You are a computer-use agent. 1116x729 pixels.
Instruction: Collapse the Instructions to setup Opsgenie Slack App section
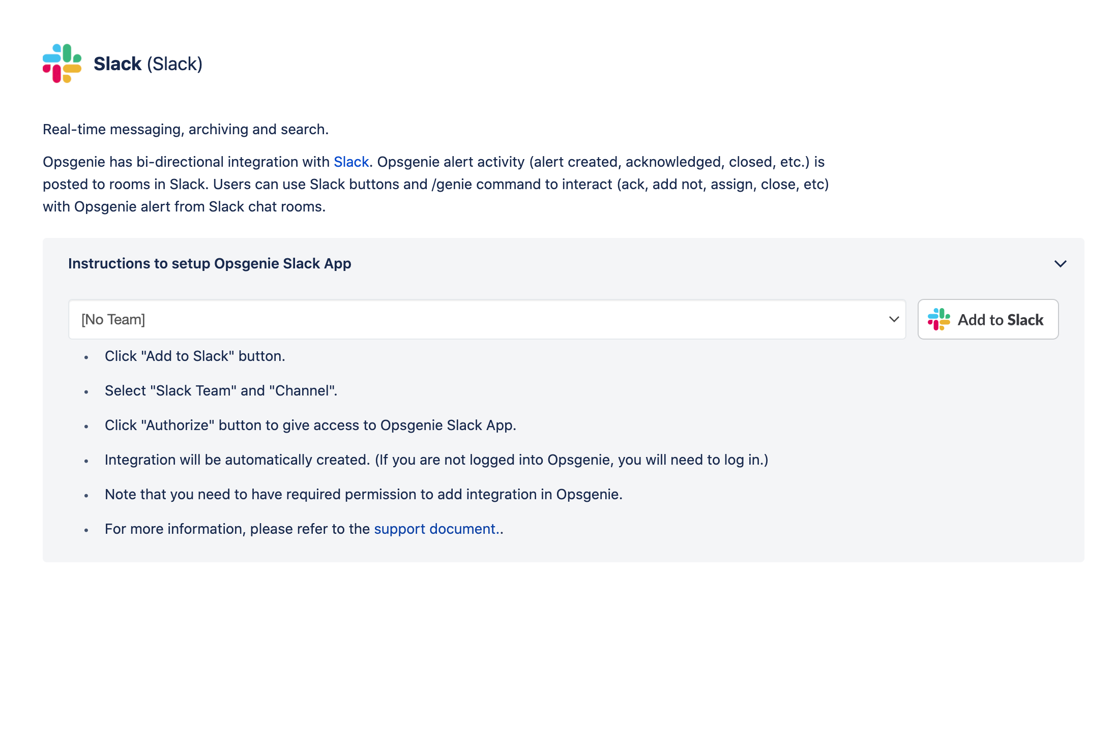click(1061, 264)
